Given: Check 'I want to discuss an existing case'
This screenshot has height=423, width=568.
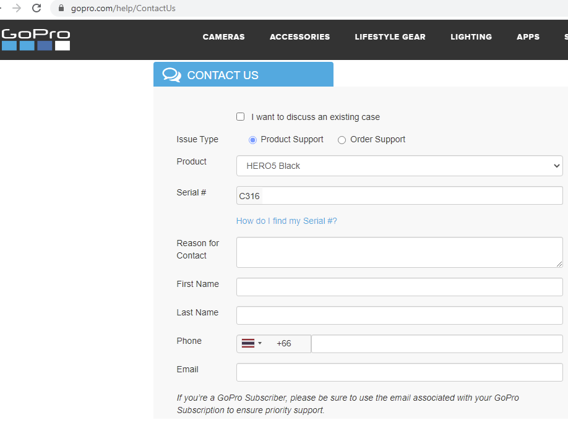Looking at the screenshot, I should pos(240,116).
